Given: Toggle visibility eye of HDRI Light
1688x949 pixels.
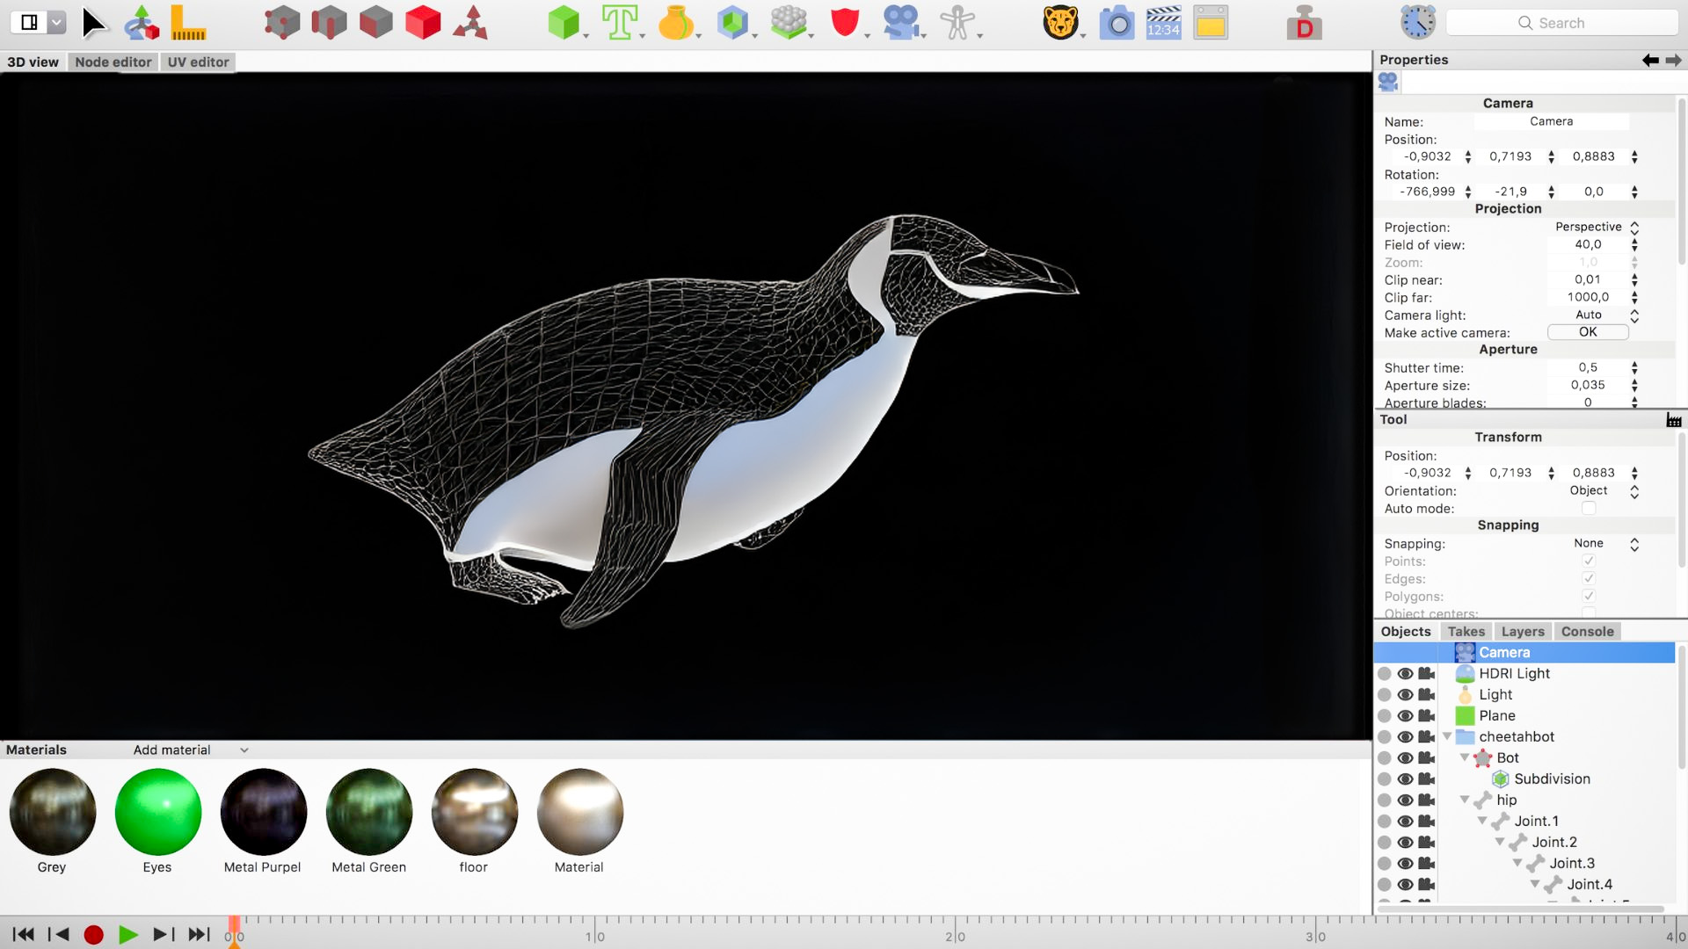Looking at the screenshot, I should [1405, 674].
